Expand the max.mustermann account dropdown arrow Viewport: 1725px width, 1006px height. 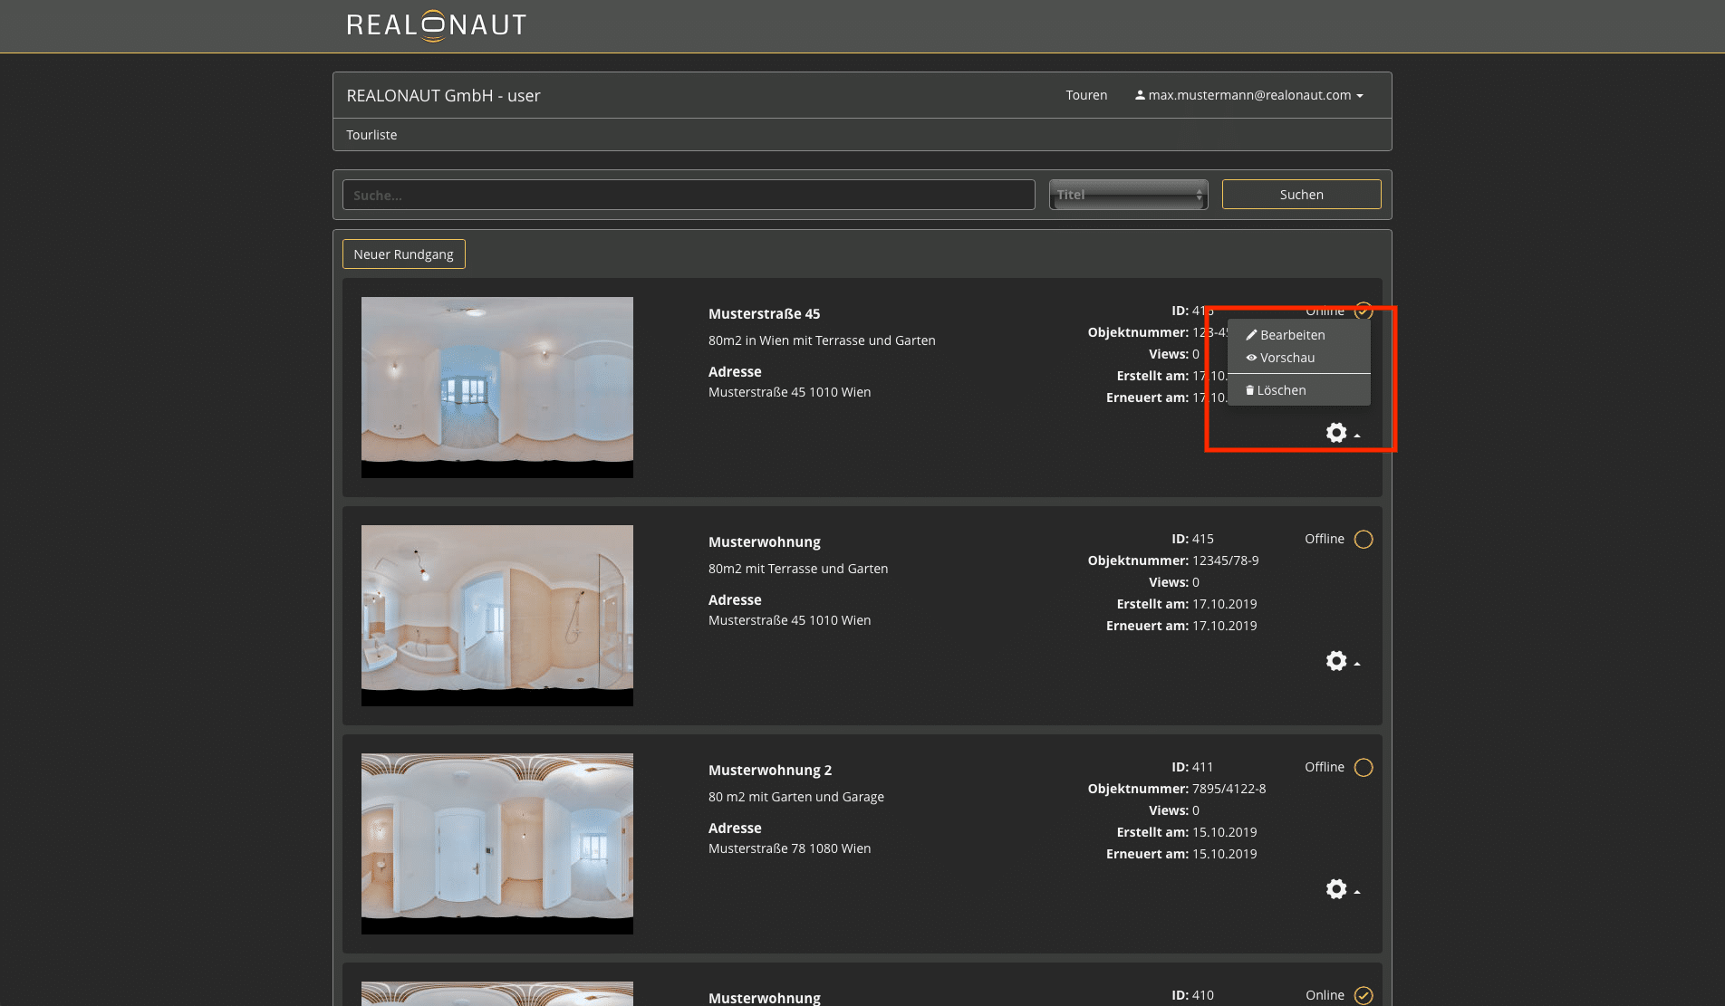[1360, 96]
